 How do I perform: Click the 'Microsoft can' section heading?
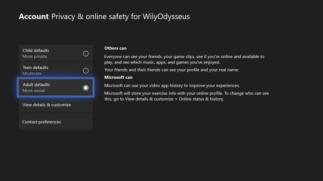point(118,77)
